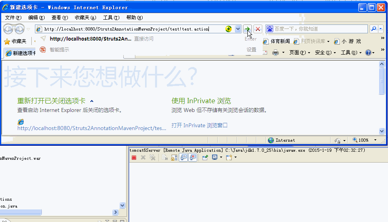The width and height of the screenshot is (388, 222).
Task: Open the 网页快讯库 favorites item
Action: click(312, 41)
